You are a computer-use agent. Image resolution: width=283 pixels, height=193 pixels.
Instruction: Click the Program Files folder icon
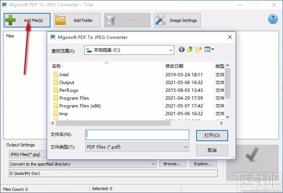click(56, 98)
